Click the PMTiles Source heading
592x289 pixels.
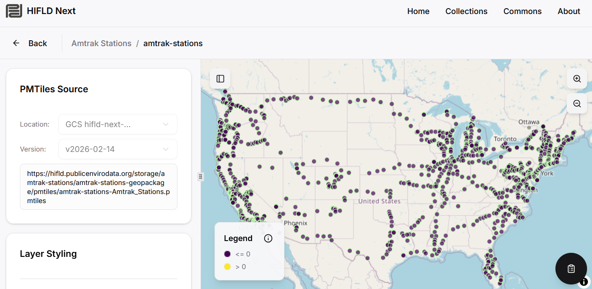click(x=54, y=89)
